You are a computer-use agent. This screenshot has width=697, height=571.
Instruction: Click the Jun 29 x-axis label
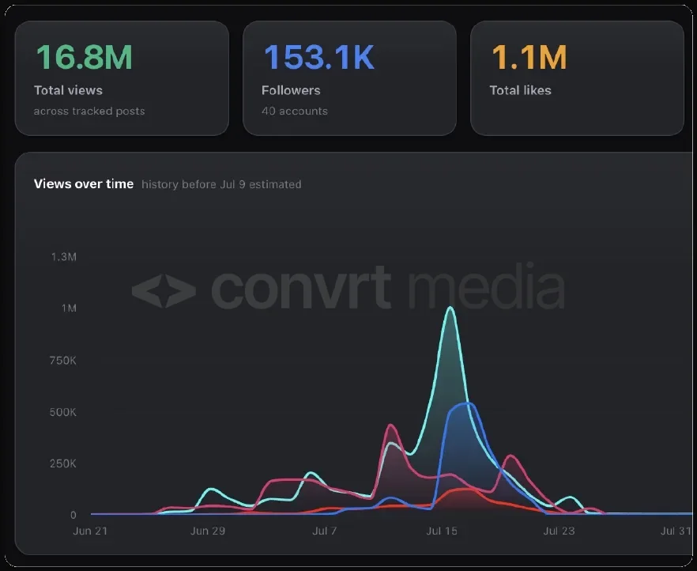pyautogui.click(x=208, y=531)
